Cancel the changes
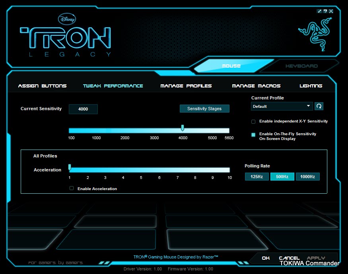The image size is (348, 274). (x=289, y=258)
